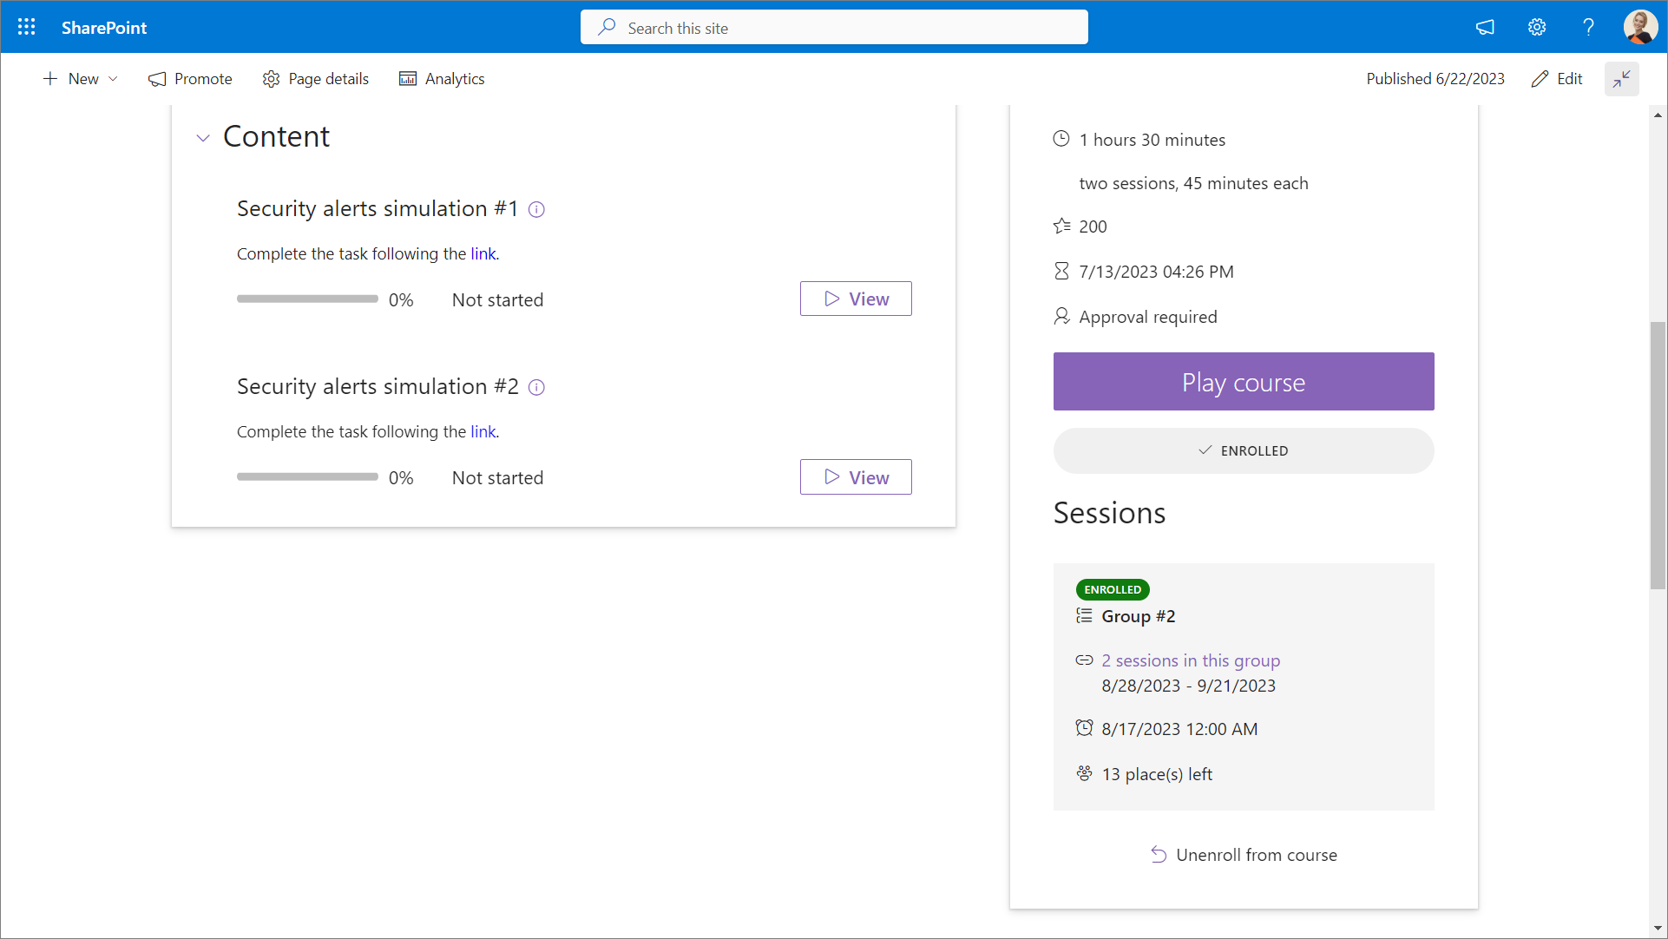Click the Promote command
Screen dimensions: 1668x939
[x=190, y=79]
